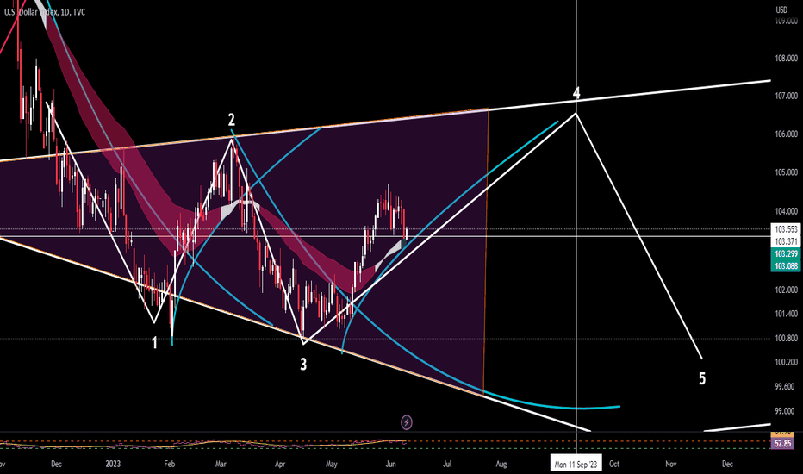Screen dimensions: 803x474
Task: Click the Apr label on time axis
Action: 280,464
